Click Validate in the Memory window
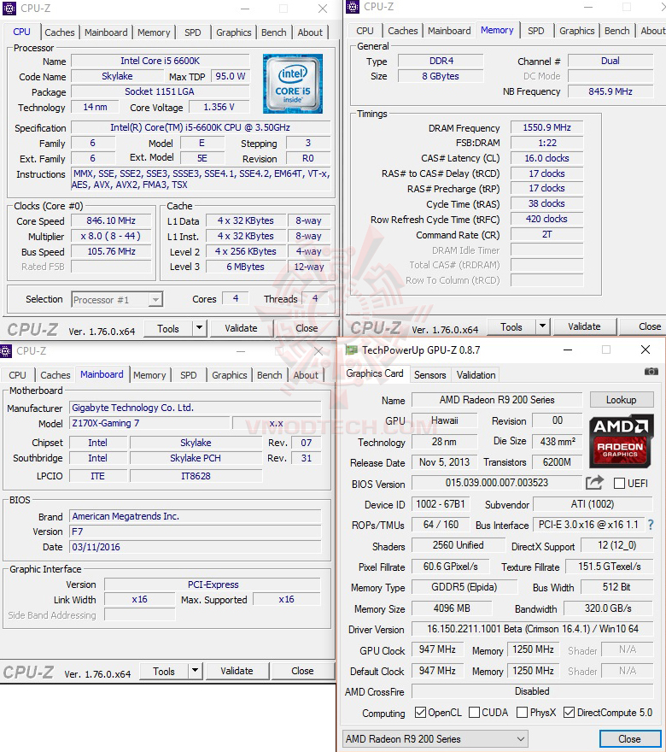Screen dimensions: 666x752 [x=584, y=326]
